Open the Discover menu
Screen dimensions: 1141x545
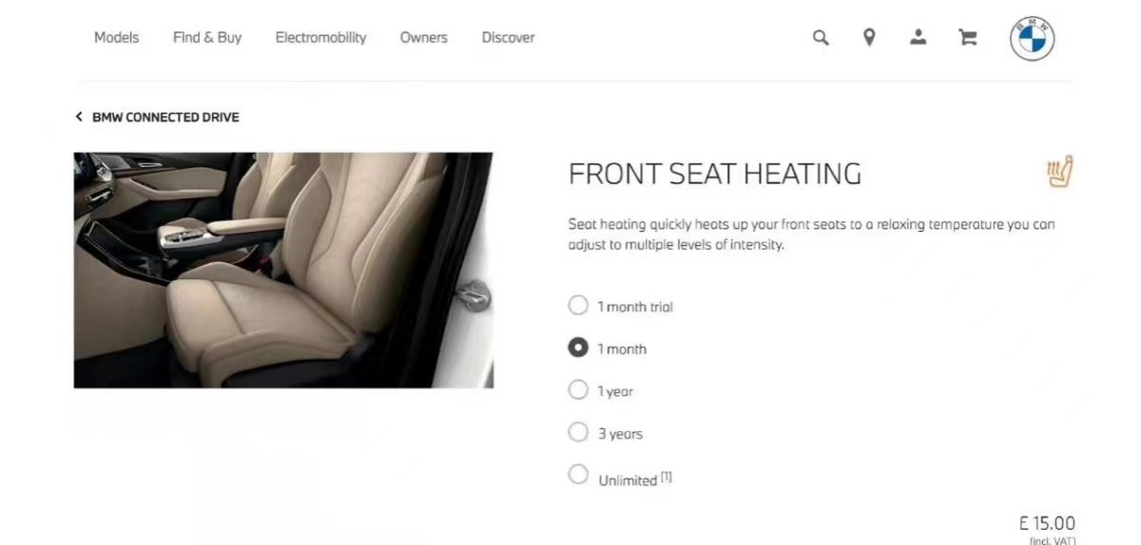click(x=508, y=38)
